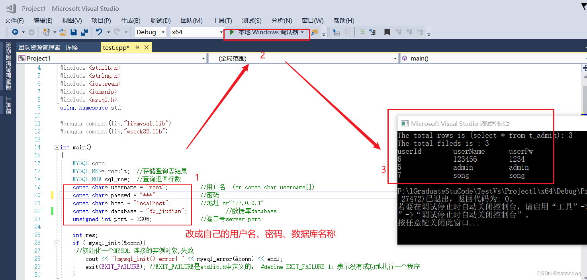Click line number 14 in the gutter

click(37, 147)
